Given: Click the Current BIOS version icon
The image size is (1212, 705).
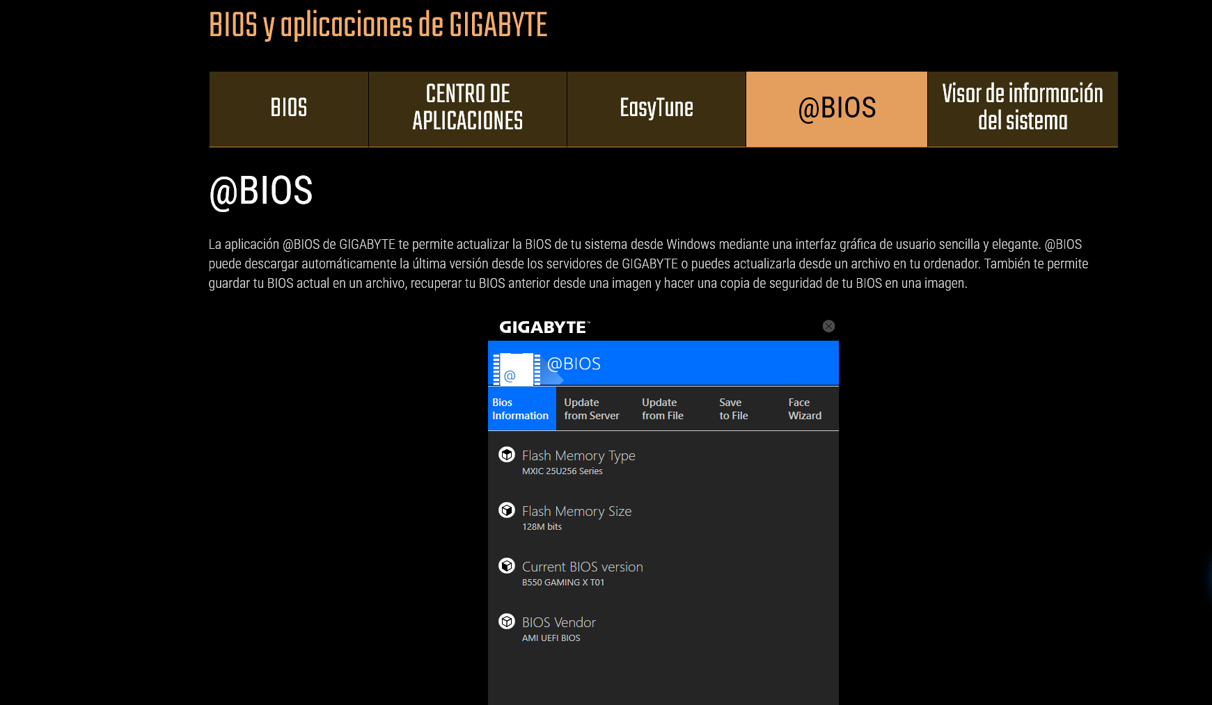Looking at the screenshot, I should click(507, 566).
